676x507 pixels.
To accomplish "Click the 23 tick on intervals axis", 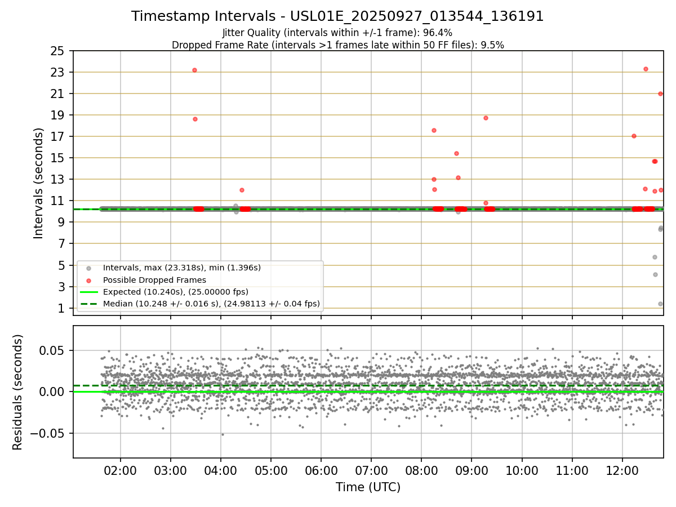I will (57, 72).
